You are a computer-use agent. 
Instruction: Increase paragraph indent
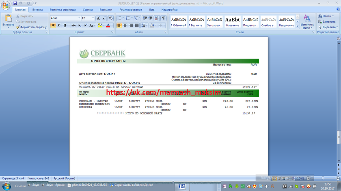151,18
